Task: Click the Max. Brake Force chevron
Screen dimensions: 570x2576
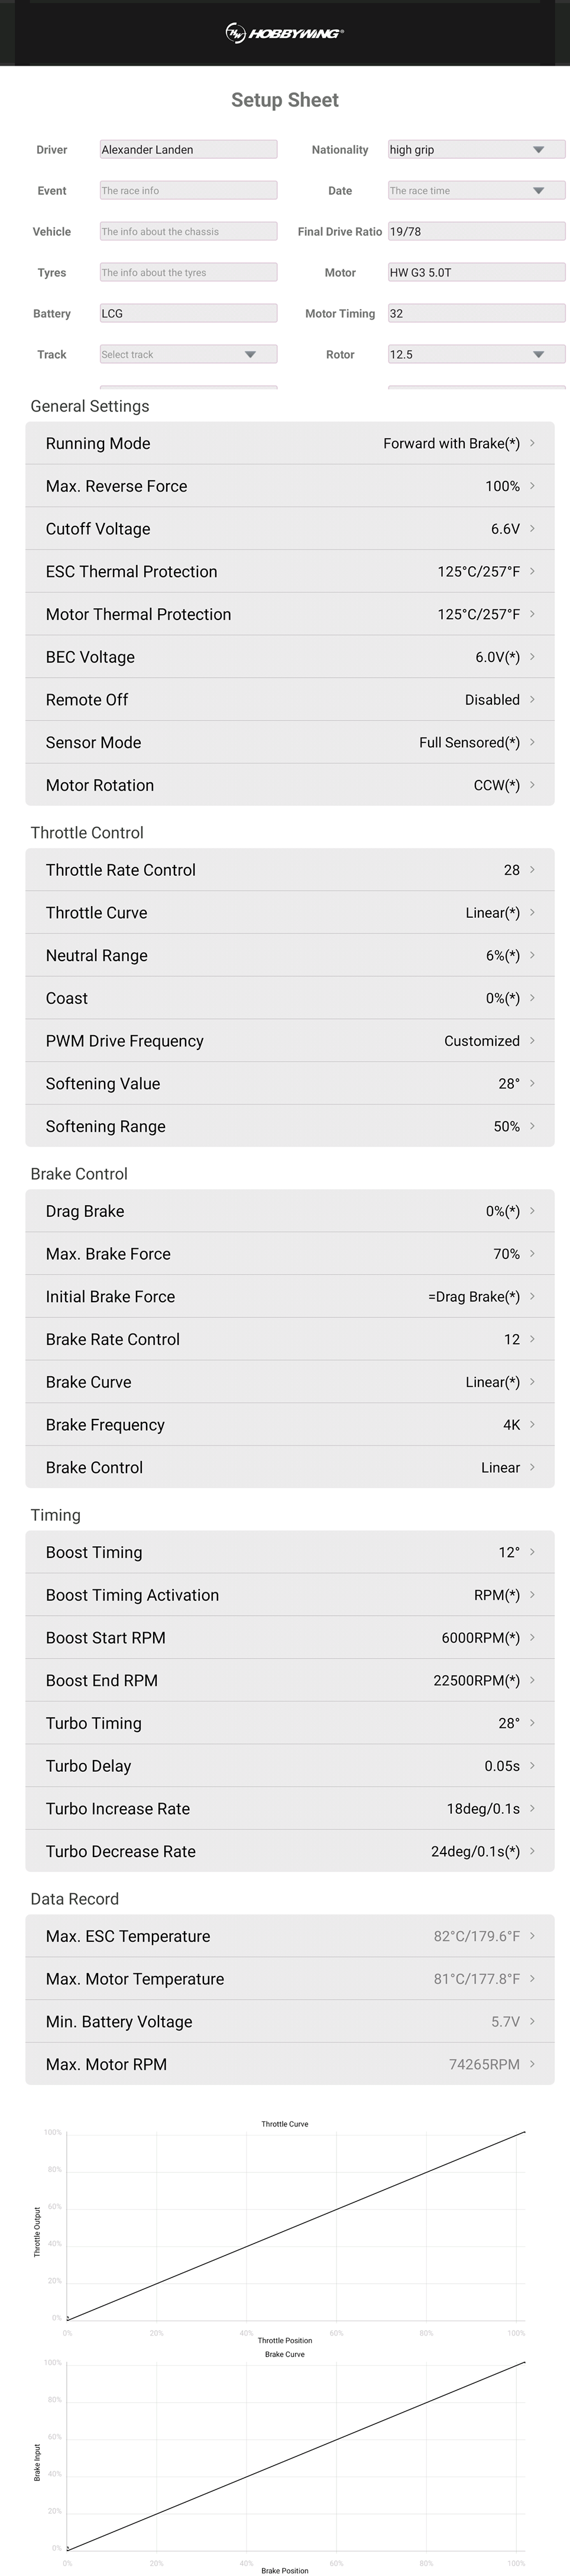Action: (532, 1254)
